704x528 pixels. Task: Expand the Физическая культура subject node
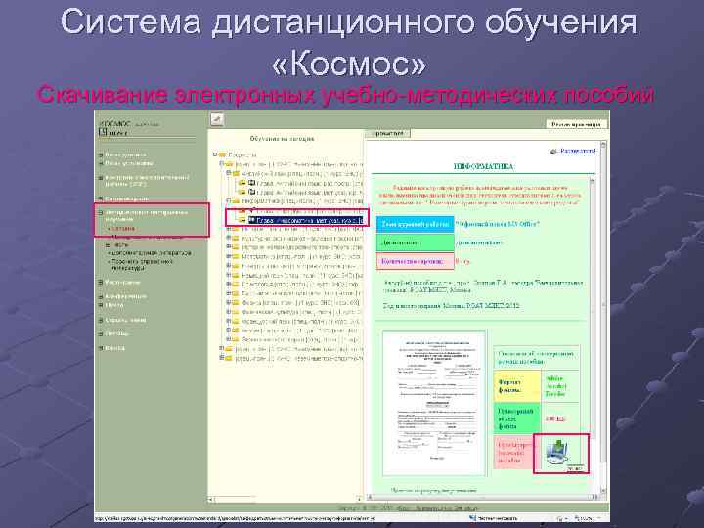click(x=229, y=312)
